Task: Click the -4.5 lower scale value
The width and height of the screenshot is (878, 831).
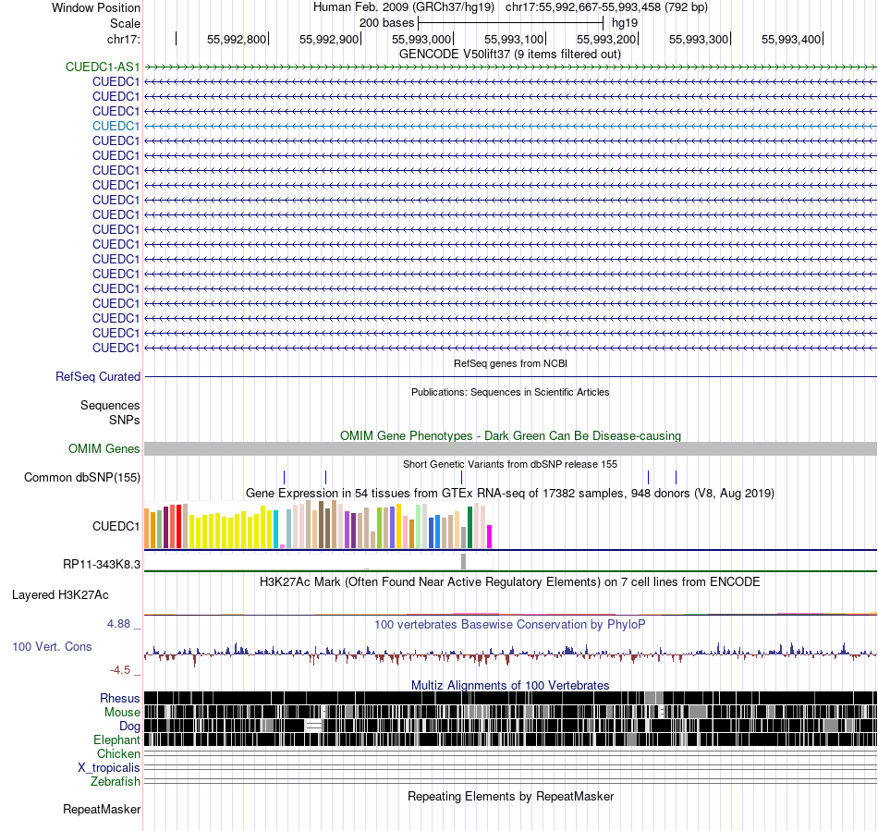Action: click(x=120, y=670)
